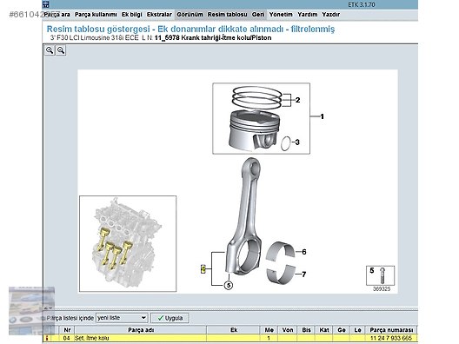Click image number 389325 under bolt inset

pos(382,289)
